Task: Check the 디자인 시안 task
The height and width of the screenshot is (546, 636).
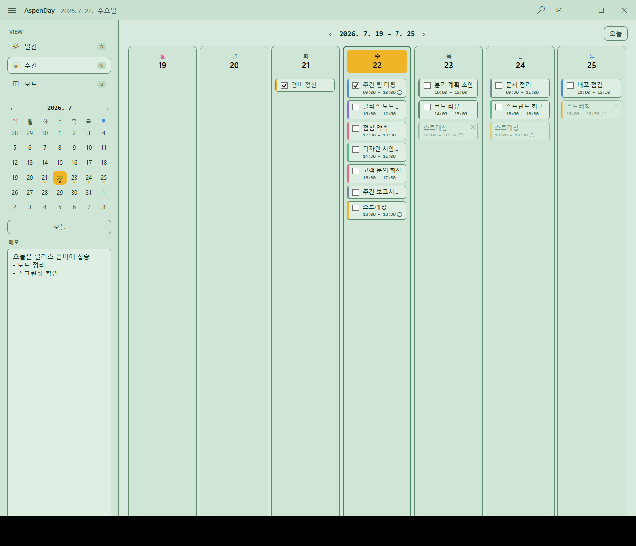Action: 356,149
